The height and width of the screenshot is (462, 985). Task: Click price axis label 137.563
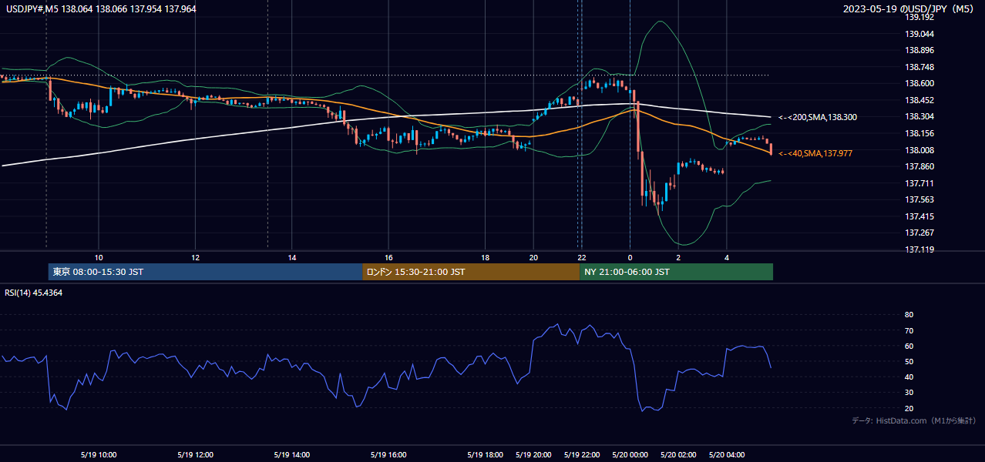919,199
